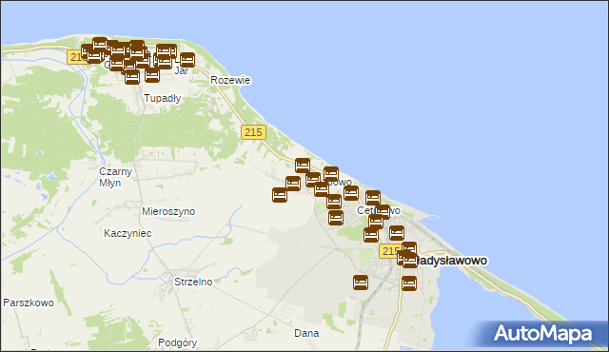
Task: Click the Kaczyniec place label
Action: click(128, 233)
